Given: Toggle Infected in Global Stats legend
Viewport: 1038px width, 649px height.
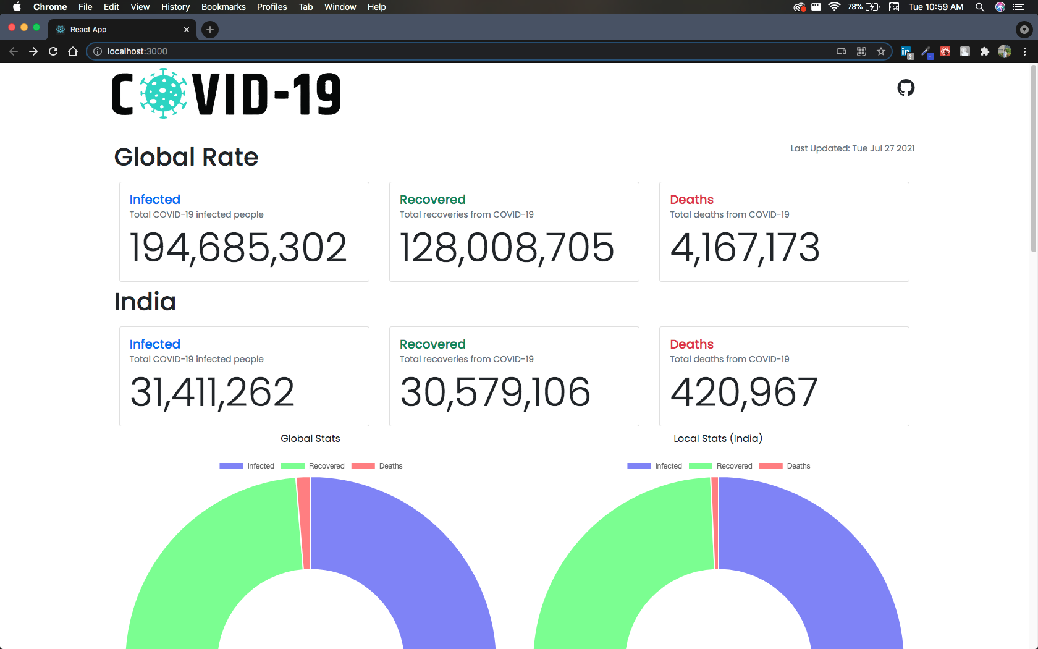Looking at the screenshot, I should click(x=247, y=466).
